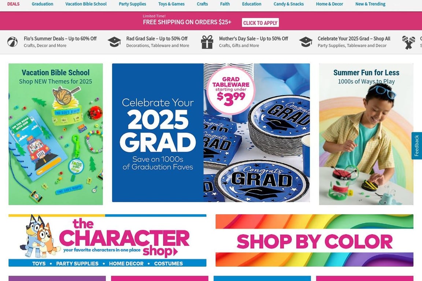Screen dimensions: 422x281
Task: Open the Vacation Bible School themes promo tile
Action: (56, 134)
